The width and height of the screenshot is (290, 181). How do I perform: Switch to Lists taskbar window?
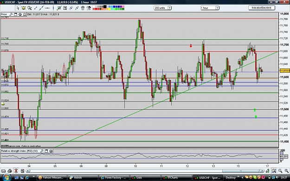pos(145,178)
